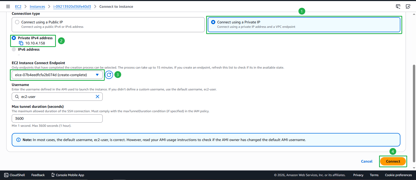Click the 'Max tunnel duration (seconds)' label
This screenshot has width=416, height=180.
[38, 106]
